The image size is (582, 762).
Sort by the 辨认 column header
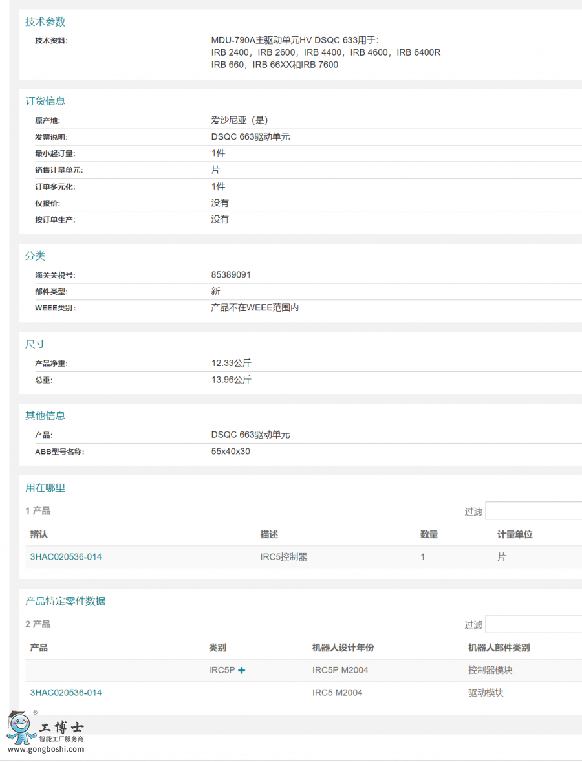point(39,534)
